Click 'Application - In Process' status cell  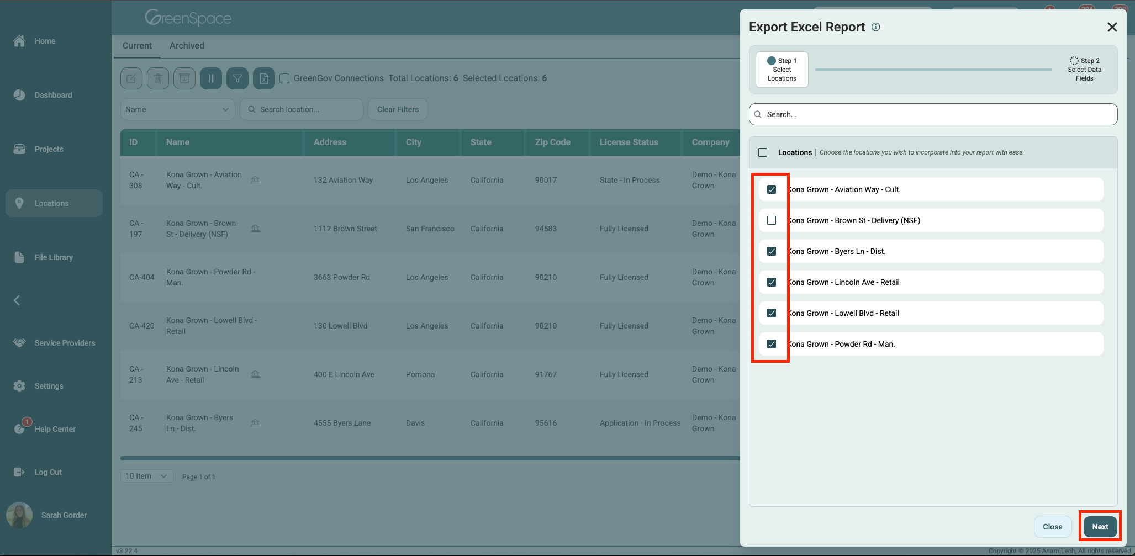click(640, 423)
